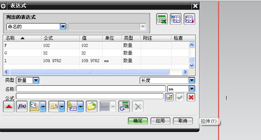Expand the tag attribute dropdown arrow
The height and width of the screenshot is (140, 261).
[62, 106]
